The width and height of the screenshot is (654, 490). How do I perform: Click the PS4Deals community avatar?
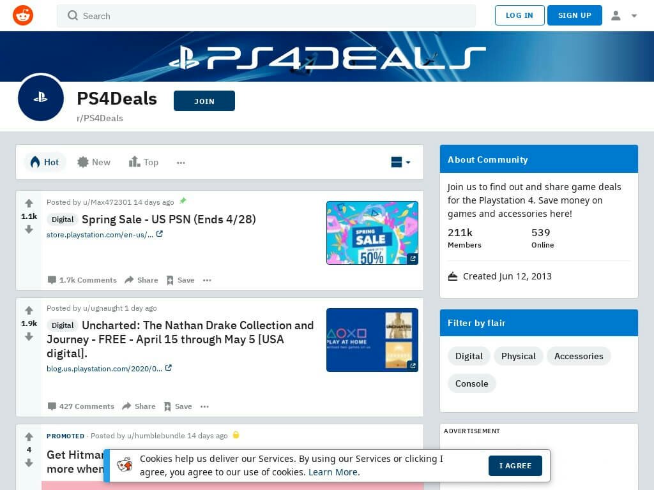(x=41, y=98)
